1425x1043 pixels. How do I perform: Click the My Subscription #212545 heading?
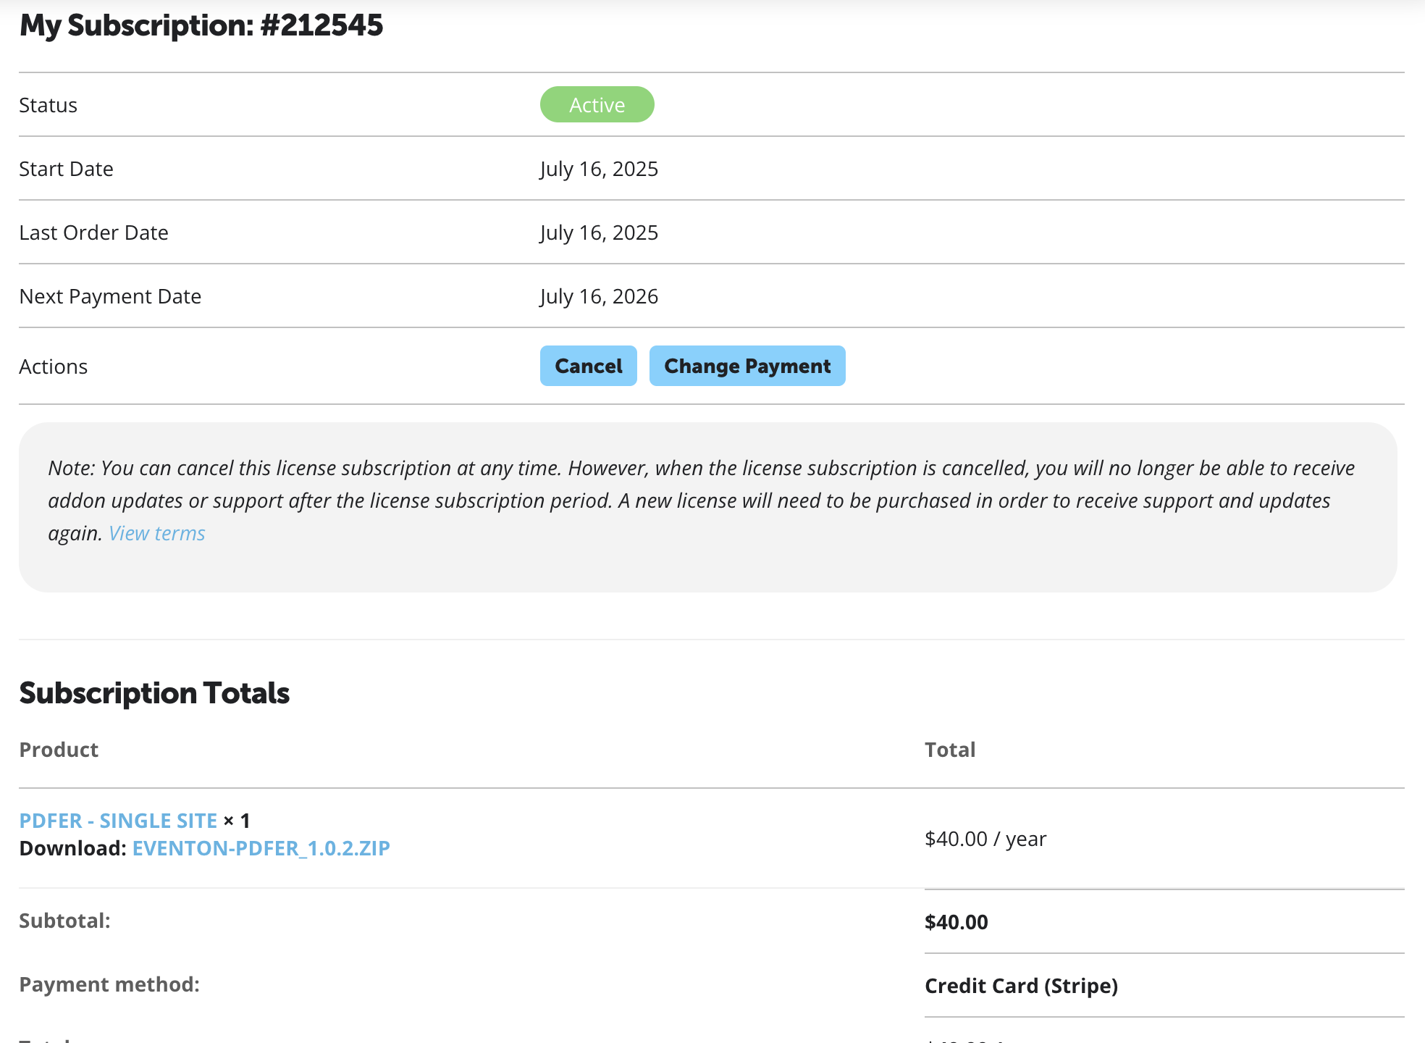tap(201, 25)
